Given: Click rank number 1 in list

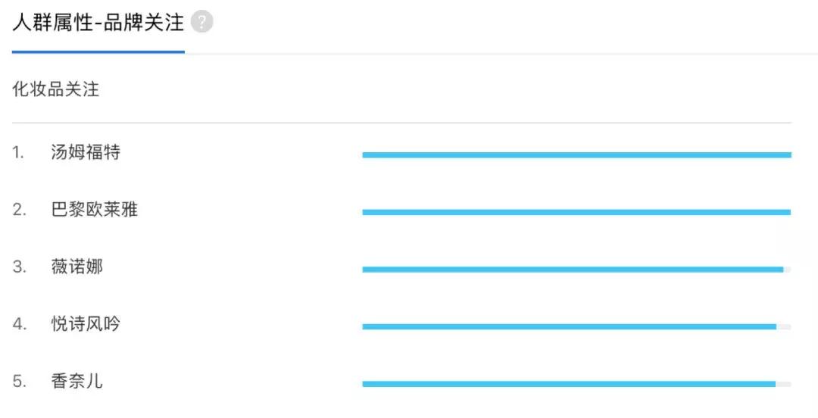Looking at the screenshot, I should pyautogui.click(x=18, y=152).
